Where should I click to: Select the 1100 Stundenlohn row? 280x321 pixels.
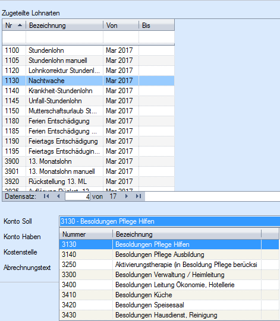[x=89, y=50]
